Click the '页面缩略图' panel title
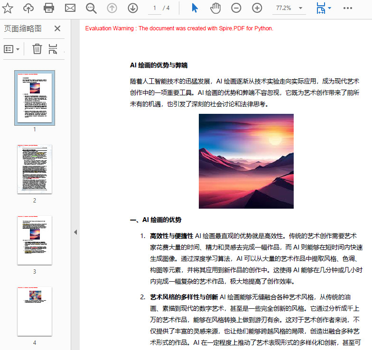Screen dimensions: 372x350 (23, 28)
